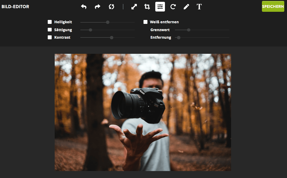Click the Kontrast slider handle
This screenshot has height=178, width=287.
(111, 37)
